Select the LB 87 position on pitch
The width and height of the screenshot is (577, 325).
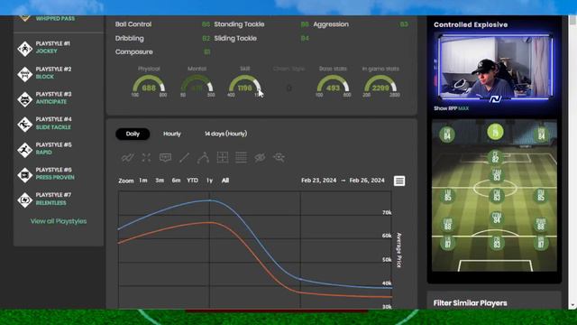[447, 243]
